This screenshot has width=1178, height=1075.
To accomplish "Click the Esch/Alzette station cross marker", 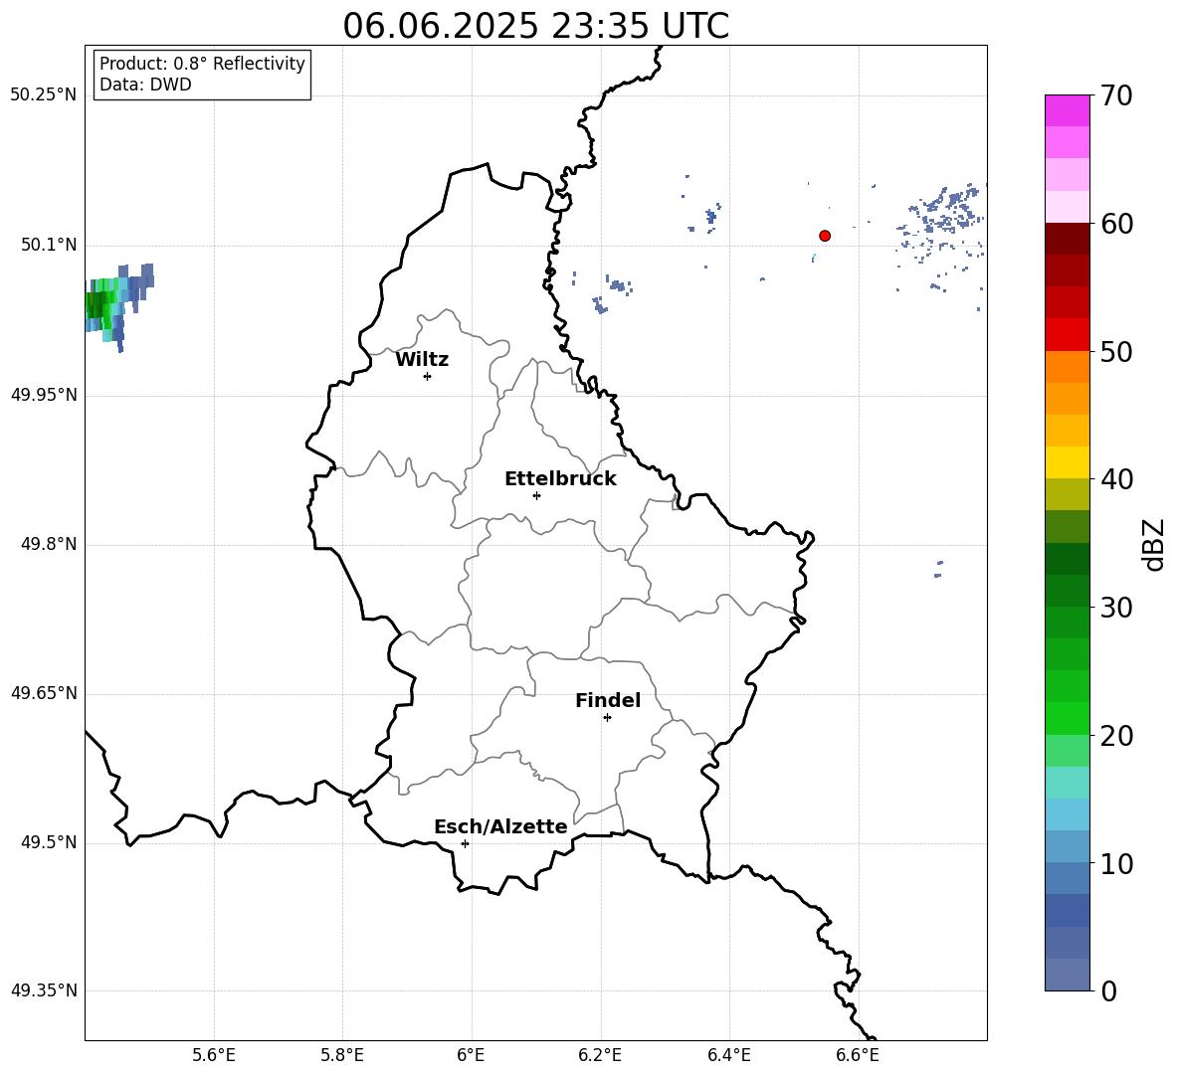I will pyautogui.click(x=465, y=843).
